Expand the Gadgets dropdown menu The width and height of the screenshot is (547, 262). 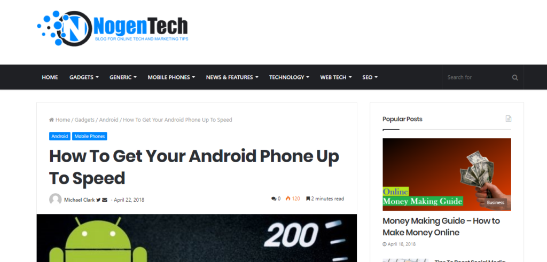coord(84,77)
